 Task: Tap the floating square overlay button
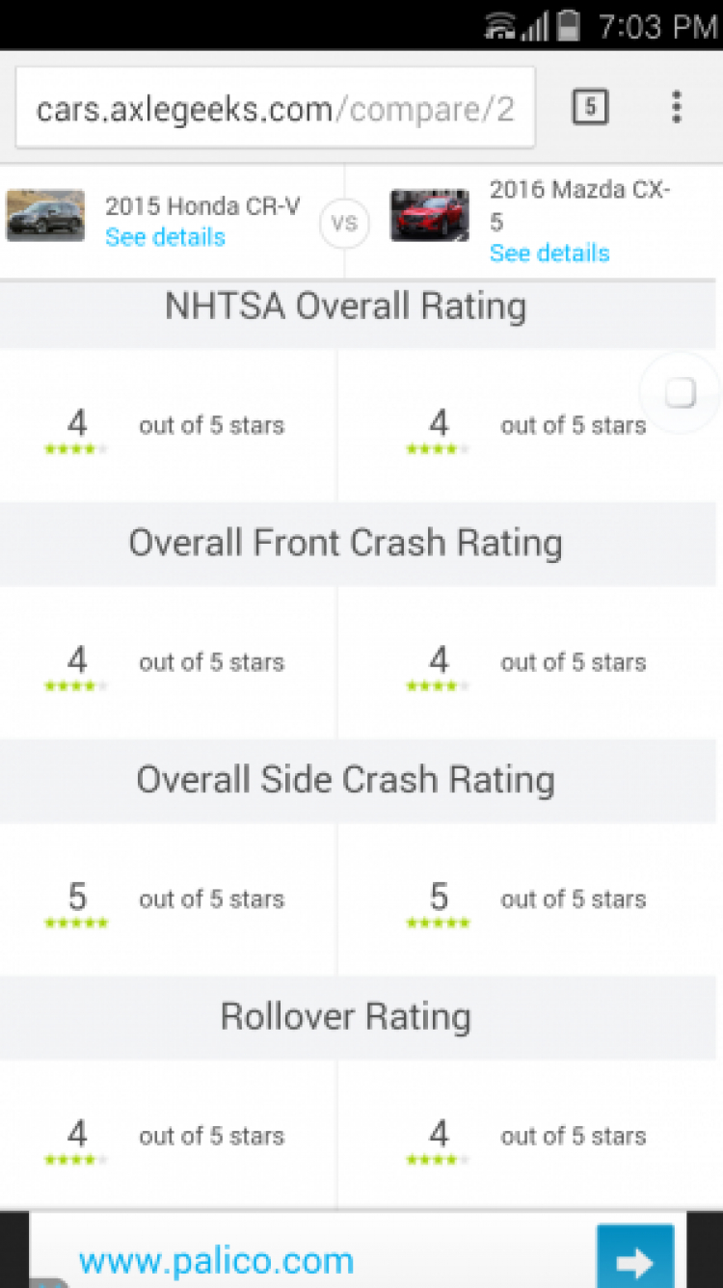(681, 392)
